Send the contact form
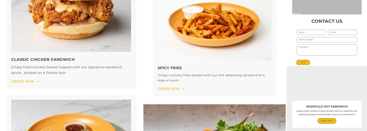The height and width of the screenshot is (131, 367). (303, 62)
